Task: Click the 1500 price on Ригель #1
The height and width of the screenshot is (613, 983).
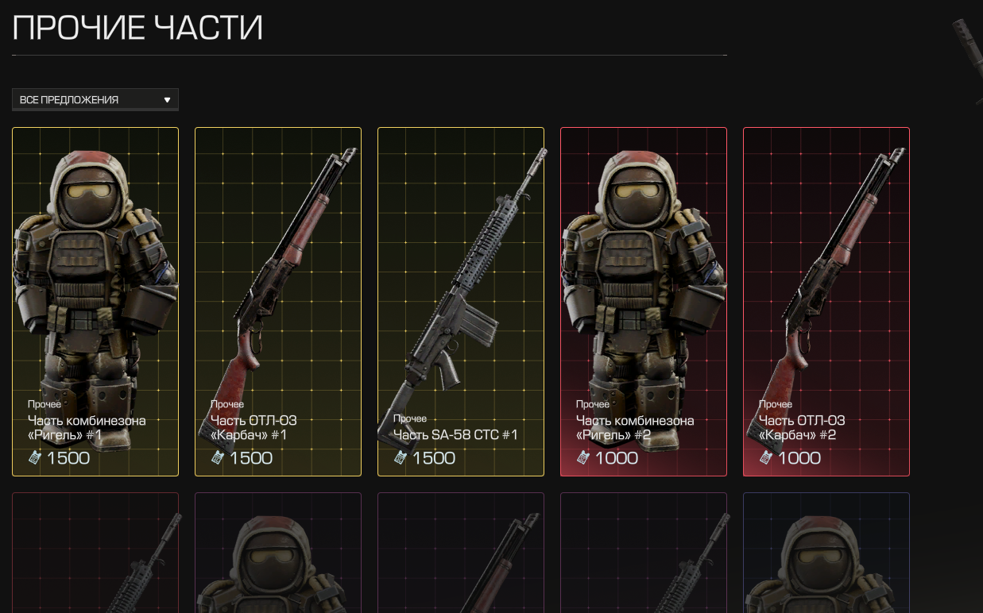Action: [x=68, y=458]
